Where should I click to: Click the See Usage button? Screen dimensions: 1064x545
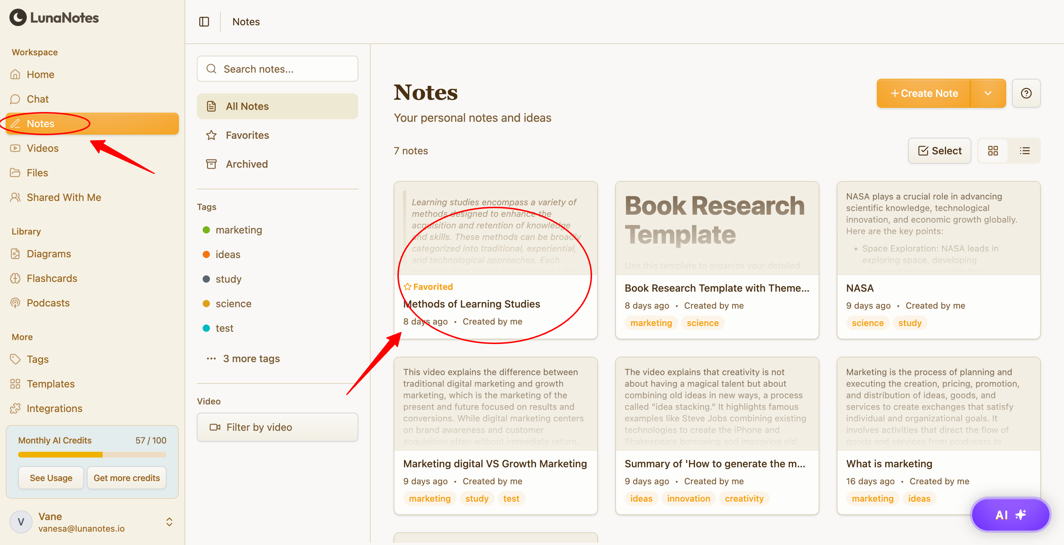[x=51, y=478]
